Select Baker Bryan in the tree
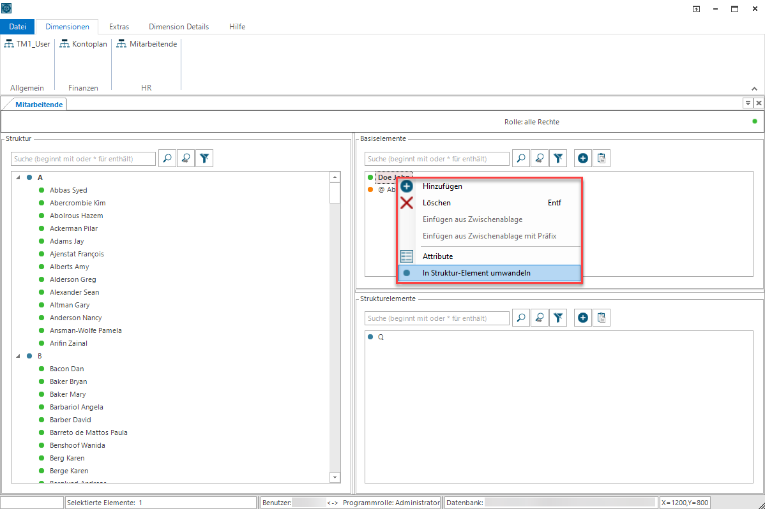This screenshot has height=509, width=765. (x=68, y=381)
